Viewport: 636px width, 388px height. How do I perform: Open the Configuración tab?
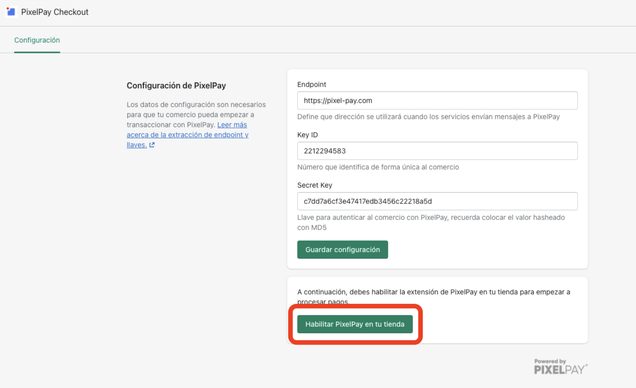click(x=37, y=40)
